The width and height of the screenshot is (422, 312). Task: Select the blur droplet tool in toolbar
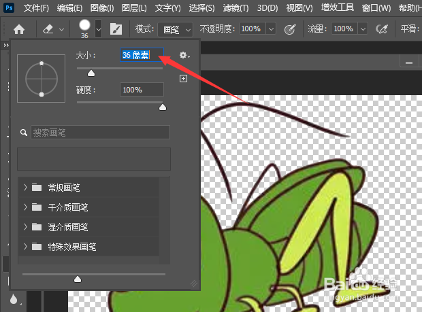14,299
